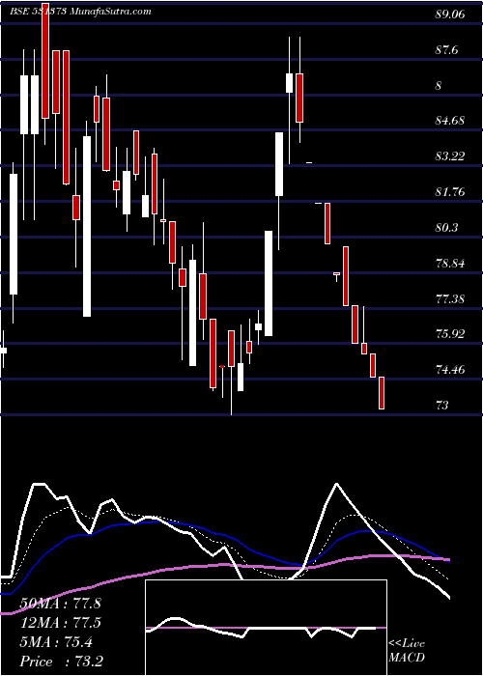483x676 pixels.
Task: Click the 84.68 price axis label
Action: pyautogui.click(x=450, y=121)
